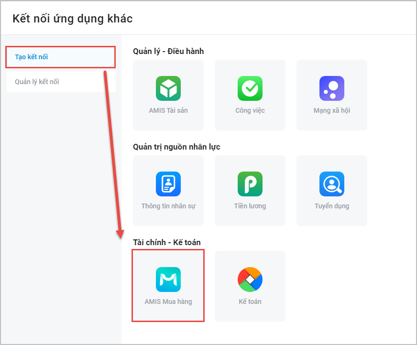
Task: Click the AMIS Tài sản label
Action: pos(168,110)
